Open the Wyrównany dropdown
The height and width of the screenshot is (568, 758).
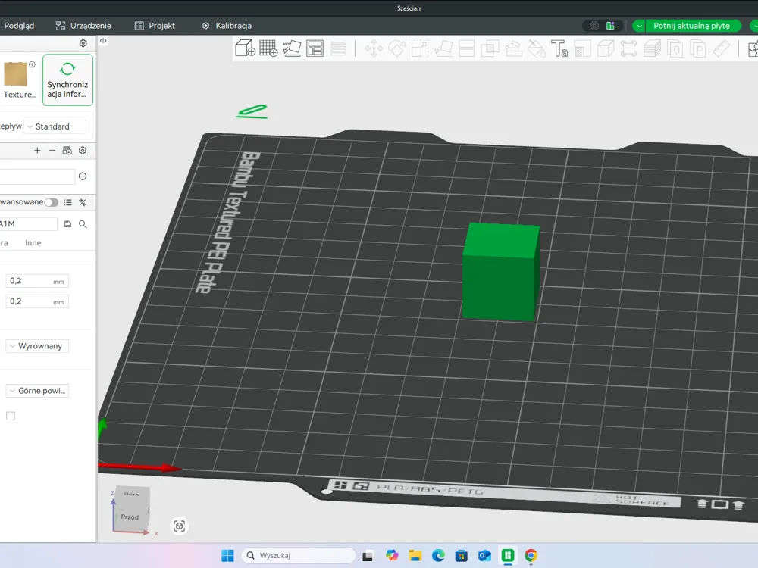37,346
